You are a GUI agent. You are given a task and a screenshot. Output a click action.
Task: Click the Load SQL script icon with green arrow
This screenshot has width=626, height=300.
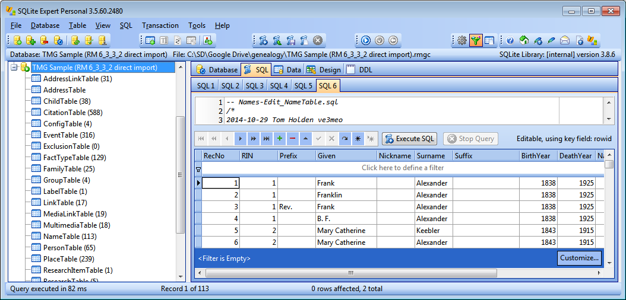[x=277, y=40]
